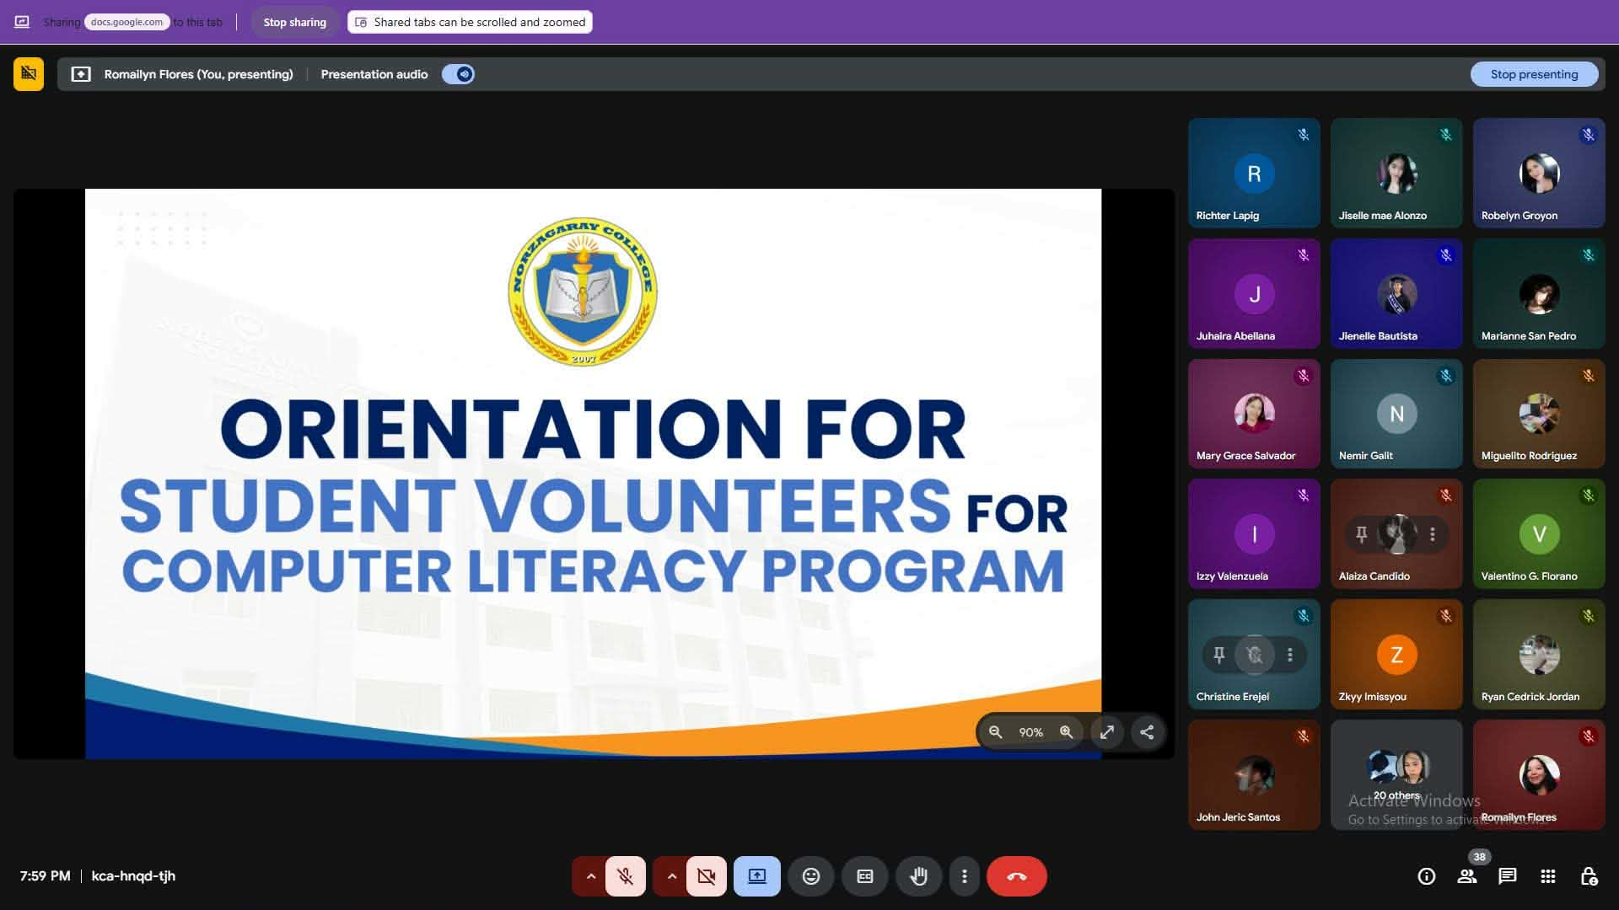Open the people panel icon
This screenshot has height=910, width=1619.
click(1466, 876)
